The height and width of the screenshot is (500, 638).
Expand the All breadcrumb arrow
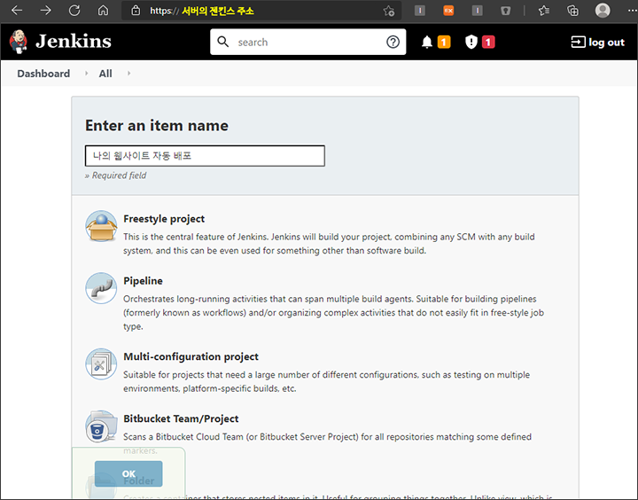click(129, 74)
